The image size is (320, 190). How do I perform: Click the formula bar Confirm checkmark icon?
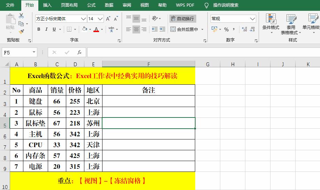(x=67, y=52)
